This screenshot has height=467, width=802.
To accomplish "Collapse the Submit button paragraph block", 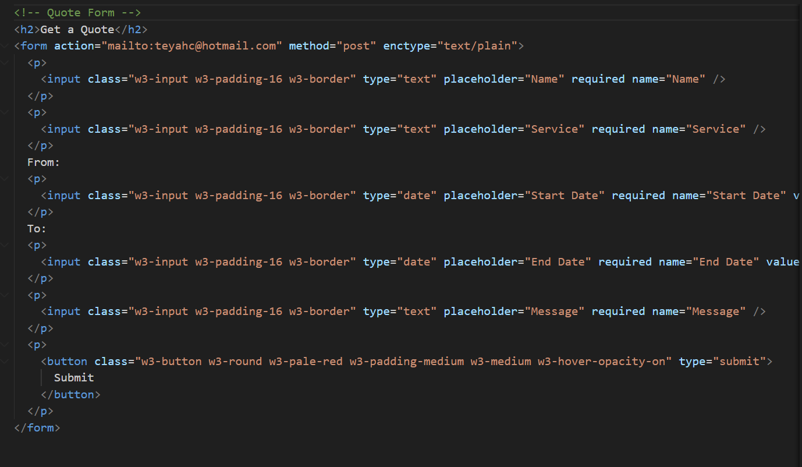I will point(5,344).
